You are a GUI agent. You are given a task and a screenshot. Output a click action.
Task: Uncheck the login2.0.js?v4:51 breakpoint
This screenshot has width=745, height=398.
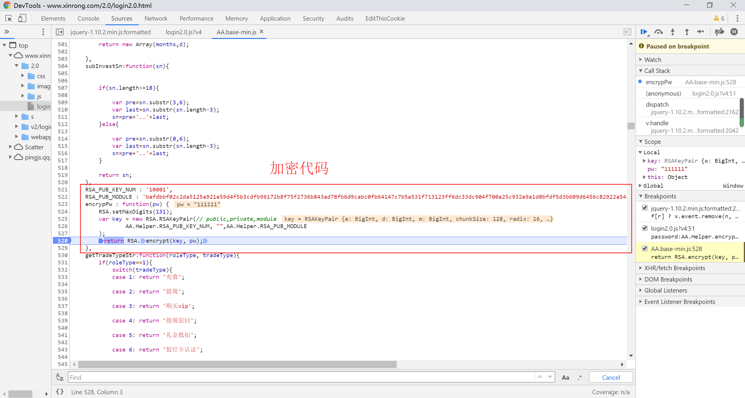pyautogui.click(x=645, y=228)
